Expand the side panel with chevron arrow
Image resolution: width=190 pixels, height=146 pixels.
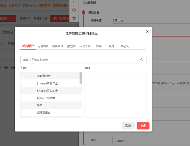point(74,2)
